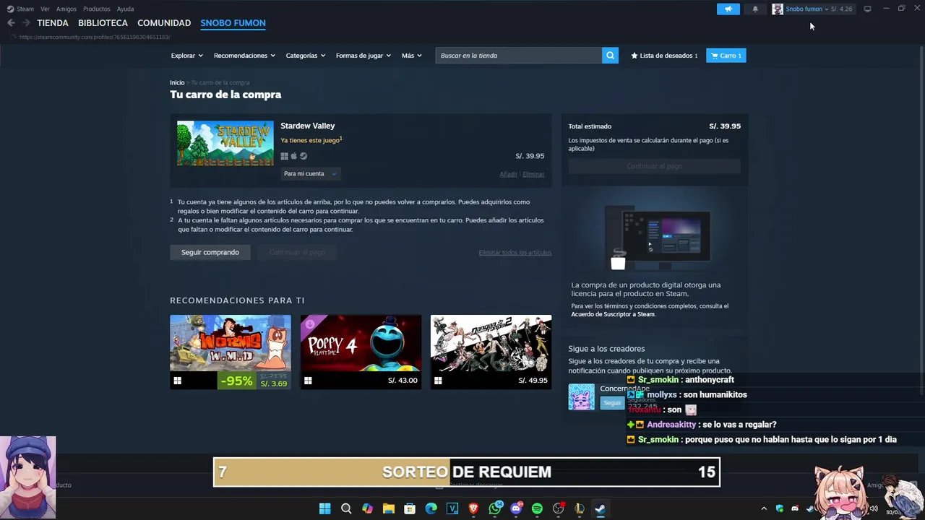Click the 'Ya tienes este juego' notice

(x=311, y=140)
